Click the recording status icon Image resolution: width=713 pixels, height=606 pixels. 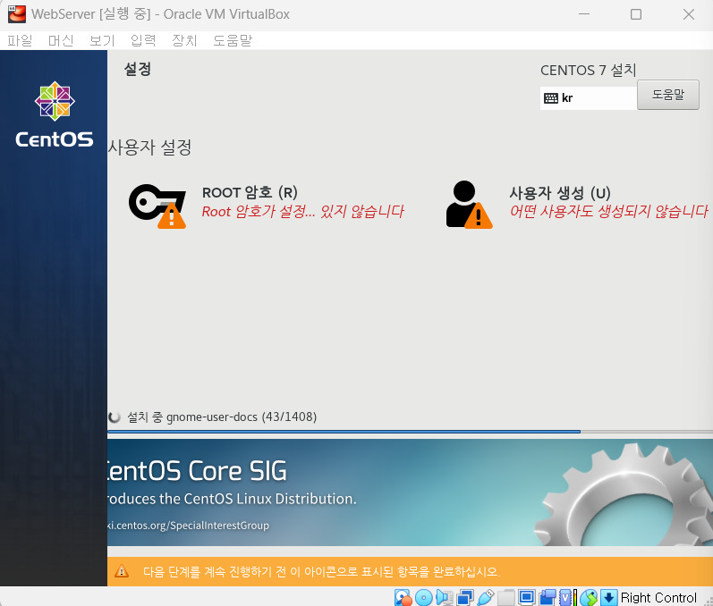pos(547,597)
